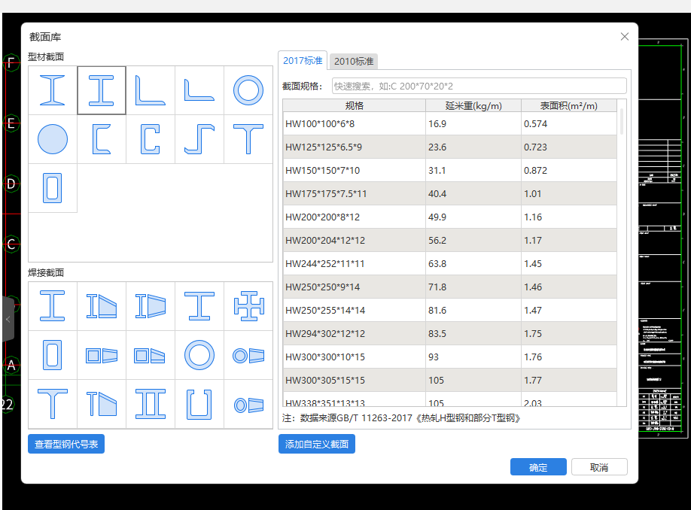691x510 pixels.
Task: Pick the welded cross-shaped section icon
Action: [x=248, y=305]
